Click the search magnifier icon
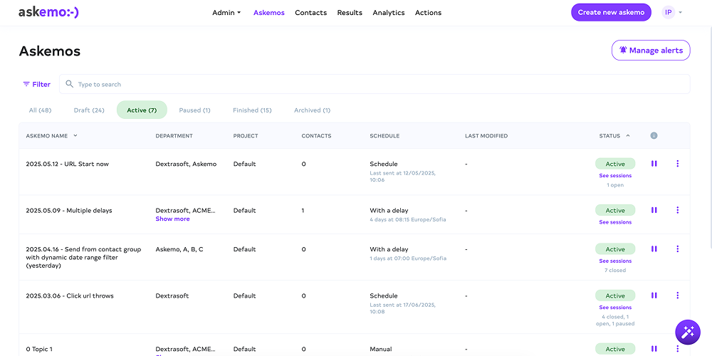712x356 pixels. [x=70, y=84]
